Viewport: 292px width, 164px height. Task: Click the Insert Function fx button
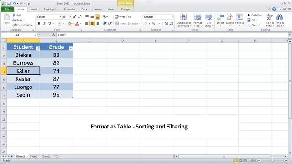(53, 35)
